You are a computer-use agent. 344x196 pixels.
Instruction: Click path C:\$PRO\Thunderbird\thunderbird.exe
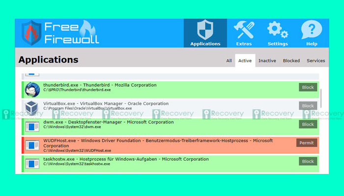[x=77, y=90]
